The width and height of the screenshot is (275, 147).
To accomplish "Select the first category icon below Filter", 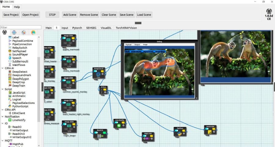I will [5, 32].
